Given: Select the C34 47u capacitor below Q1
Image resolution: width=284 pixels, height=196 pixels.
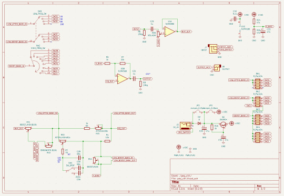Looking at the screenshot, I should [224, 137].
